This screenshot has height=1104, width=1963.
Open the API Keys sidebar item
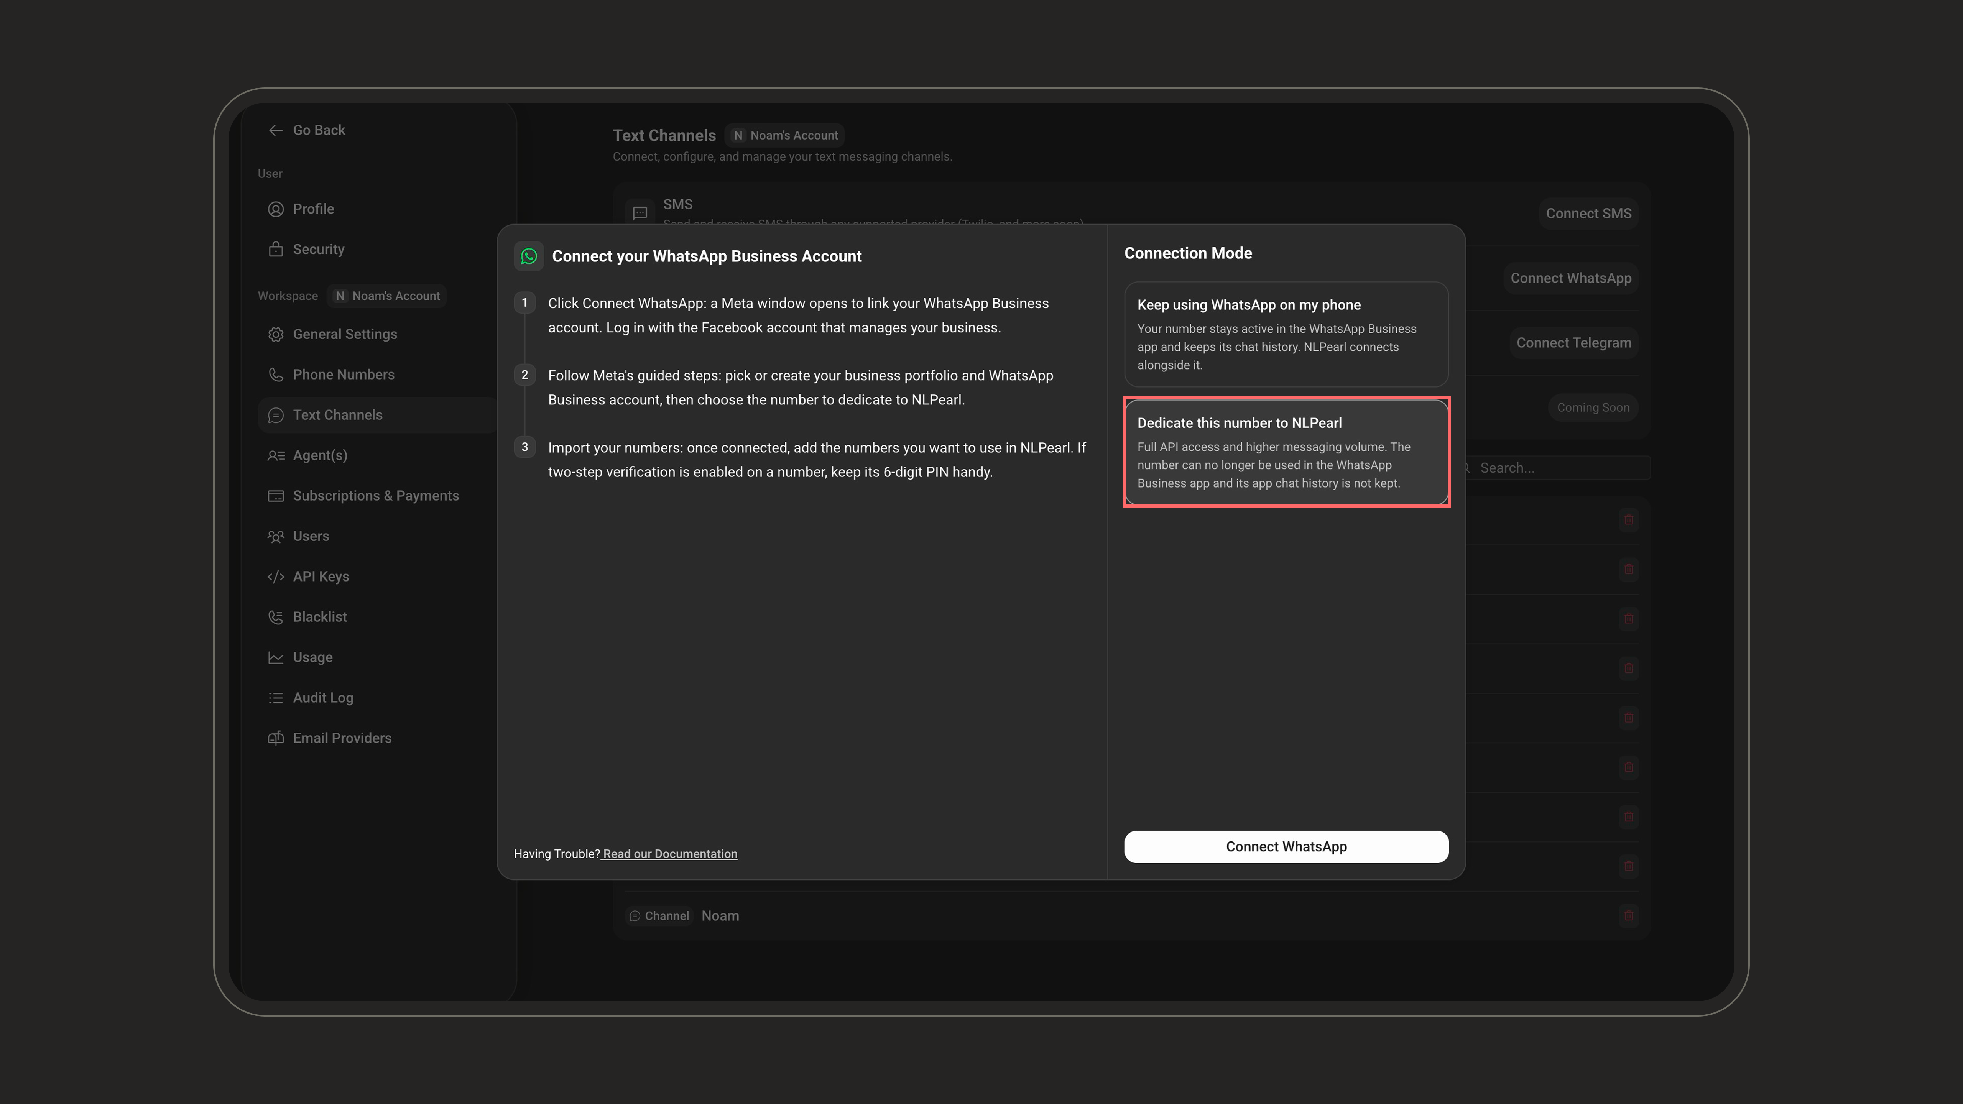click(x=377, y=577)
